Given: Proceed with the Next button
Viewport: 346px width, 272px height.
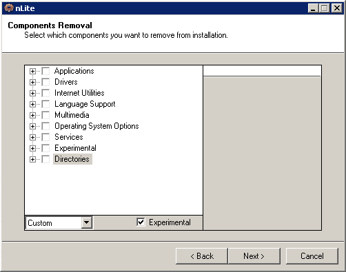Looking at the screenshot, I should point(254,256).
